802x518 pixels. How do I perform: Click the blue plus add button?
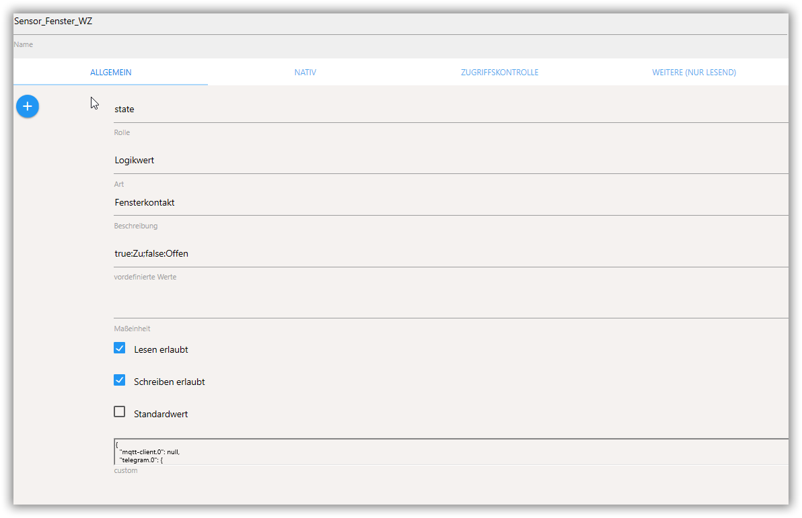28,106
